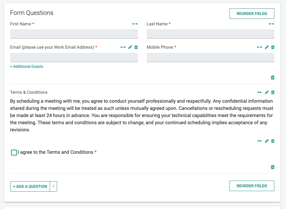Check I agree to the Terms and Conditions
Screen dimensions: 286x209
click(14, 153)
